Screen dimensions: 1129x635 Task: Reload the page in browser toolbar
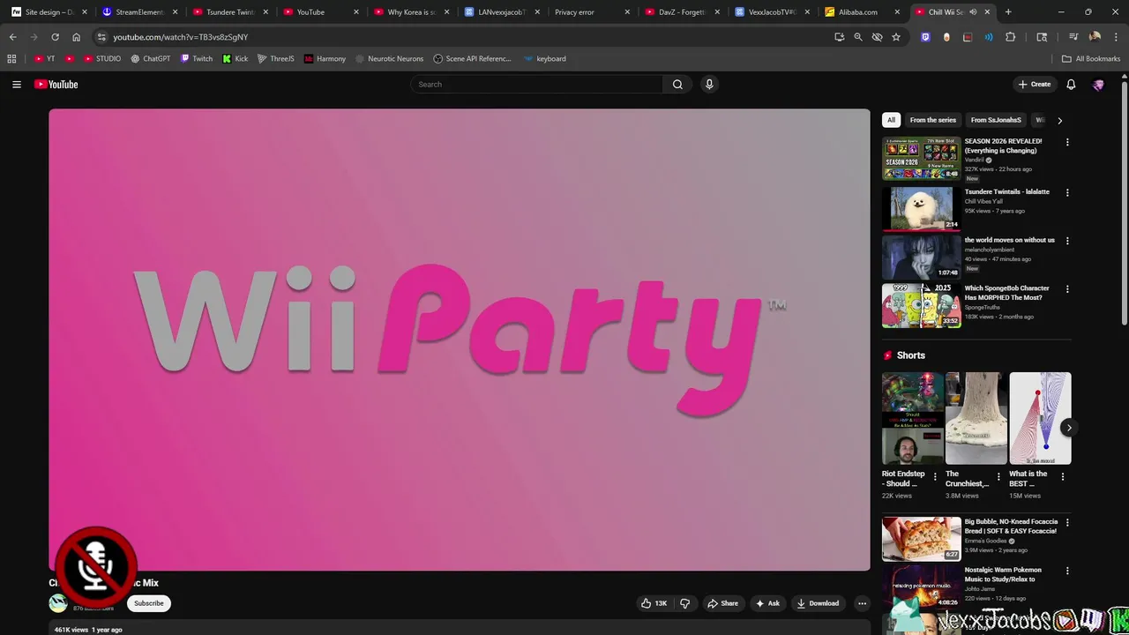click(55, 37)
